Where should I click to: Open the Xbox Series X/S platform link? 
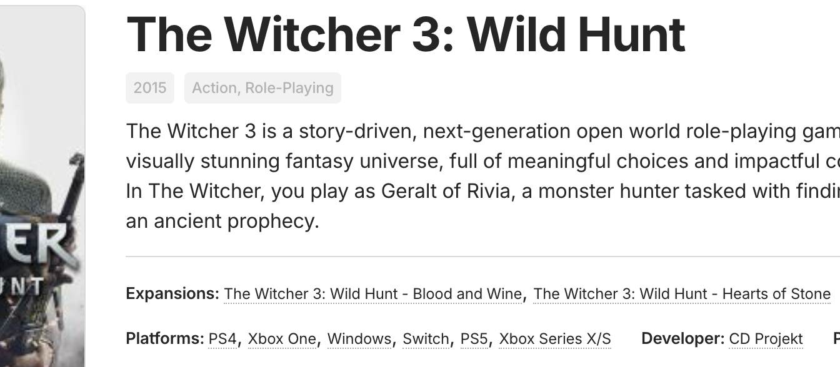click(x=555, y=339)
